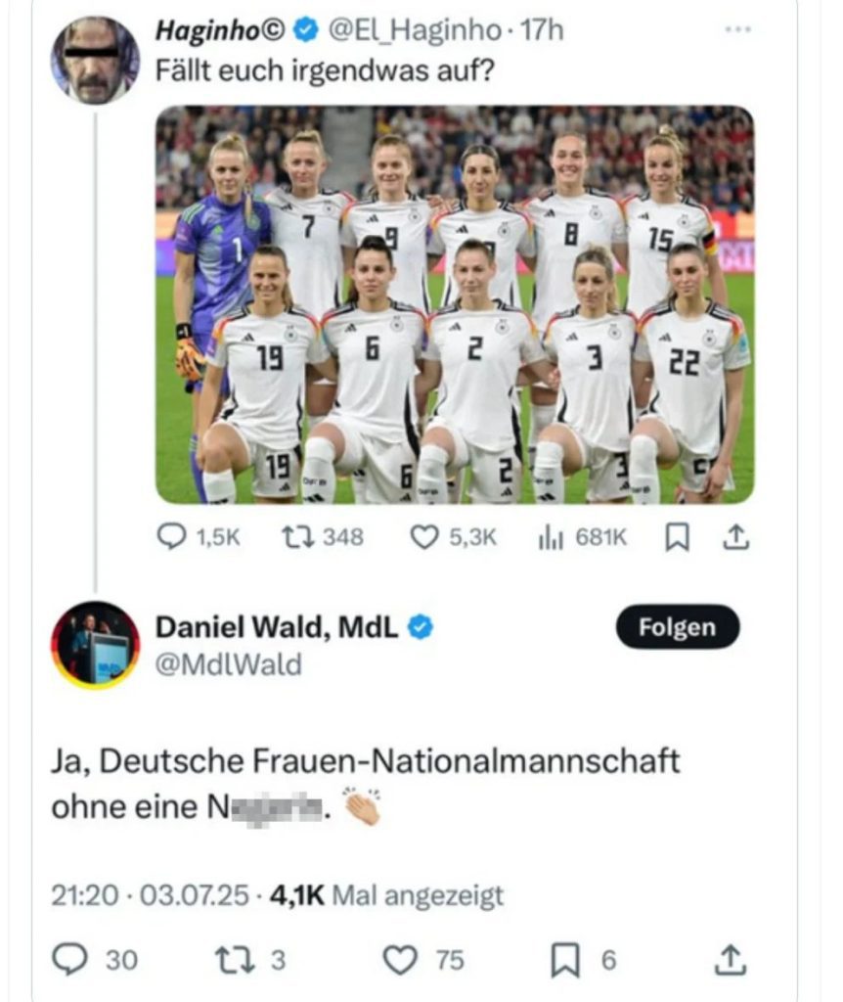Open Haginho's profile avatar
The image size is (843, 1002).
(95, 61)
